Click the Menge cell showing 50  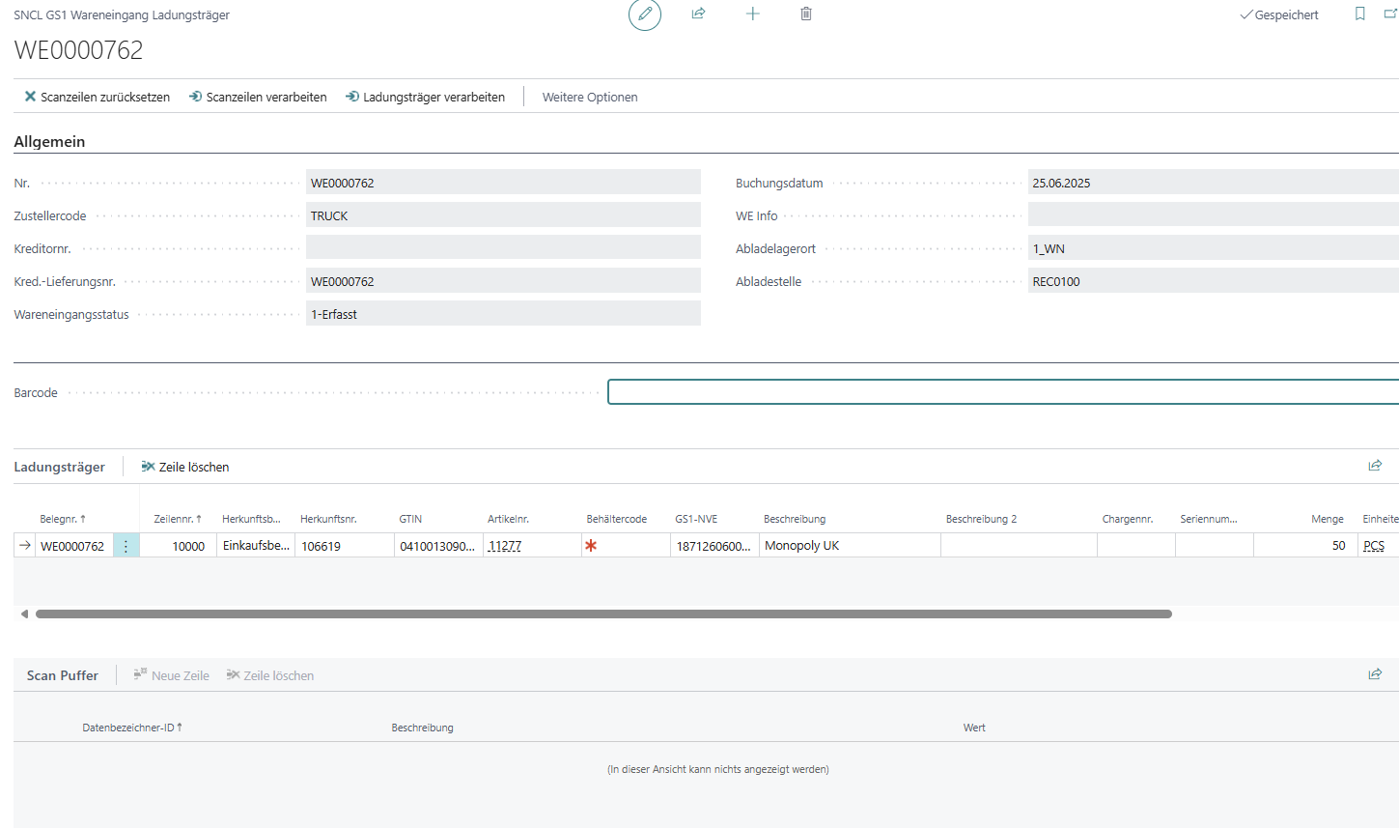(1303, 546)
